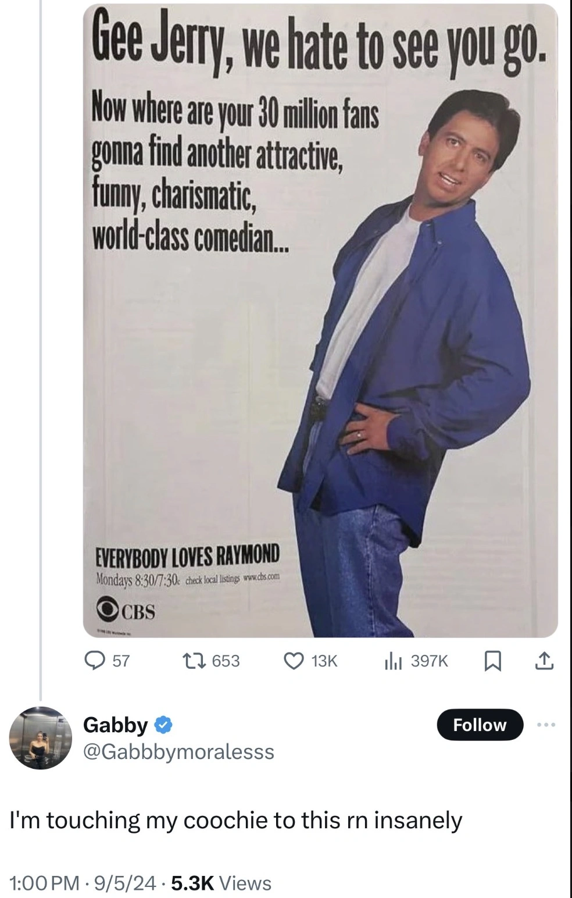Bookmark the post with the bookmark icon
The width and height of the screenshot is (572, 898).
pyautogui.click(x=492, y=661)
